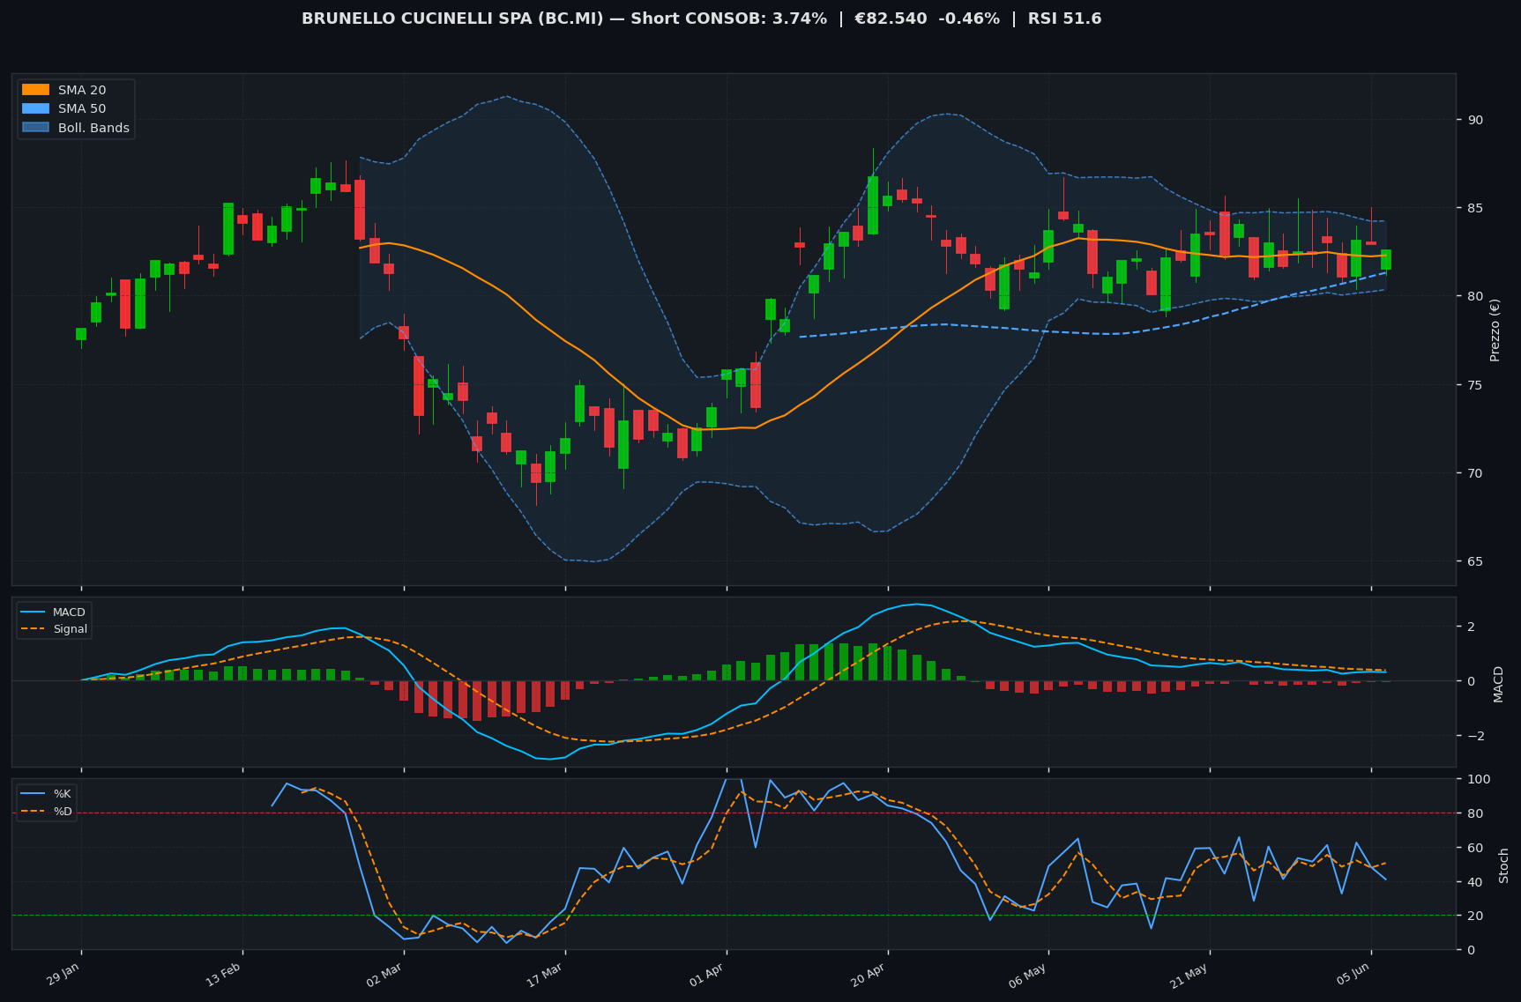1521x1002 pixels.
Task: Click the 'MACD' entry in the MACD legend
Action: point(69,612)
